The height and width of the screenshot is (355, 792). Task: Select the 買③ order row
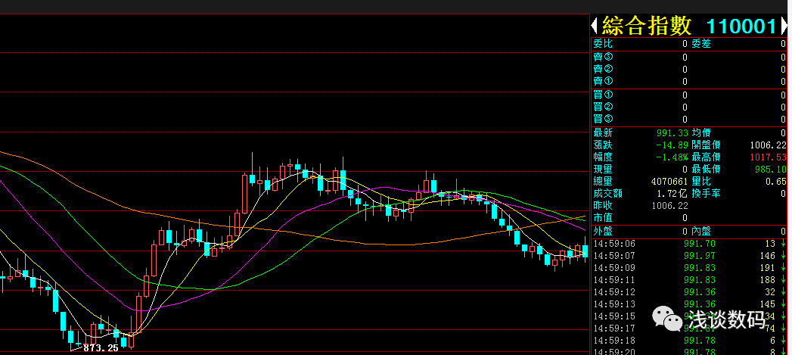point(689,120)
